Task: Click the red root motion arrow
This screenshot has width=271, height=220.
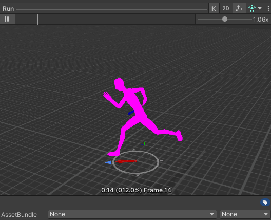Action: pos(126,161)
